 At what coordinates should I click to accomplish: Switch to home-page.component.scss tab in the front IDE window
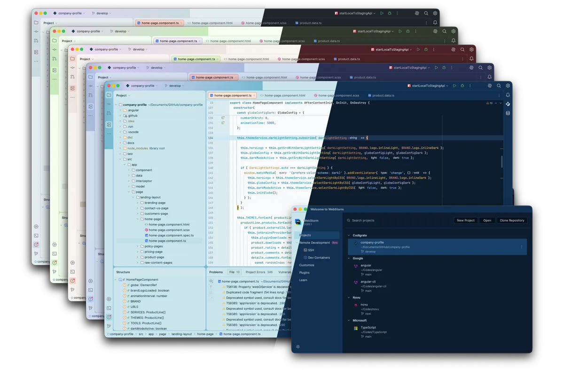337,95
